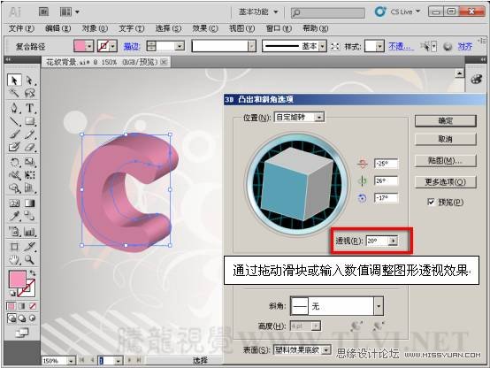Select the Rectangle tool

coord(30,121)
